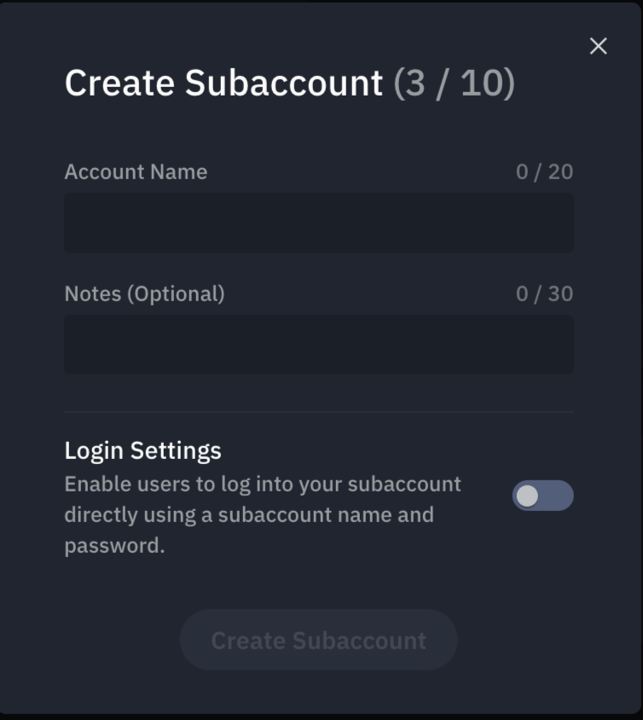This screenshot has height=720, width=643.
Task: Close the Create Subaccount dialog
Action: coord(598,46)
